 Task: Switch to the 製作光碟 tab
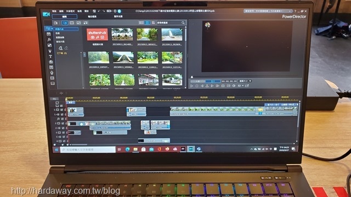click(x=118, y=16)
